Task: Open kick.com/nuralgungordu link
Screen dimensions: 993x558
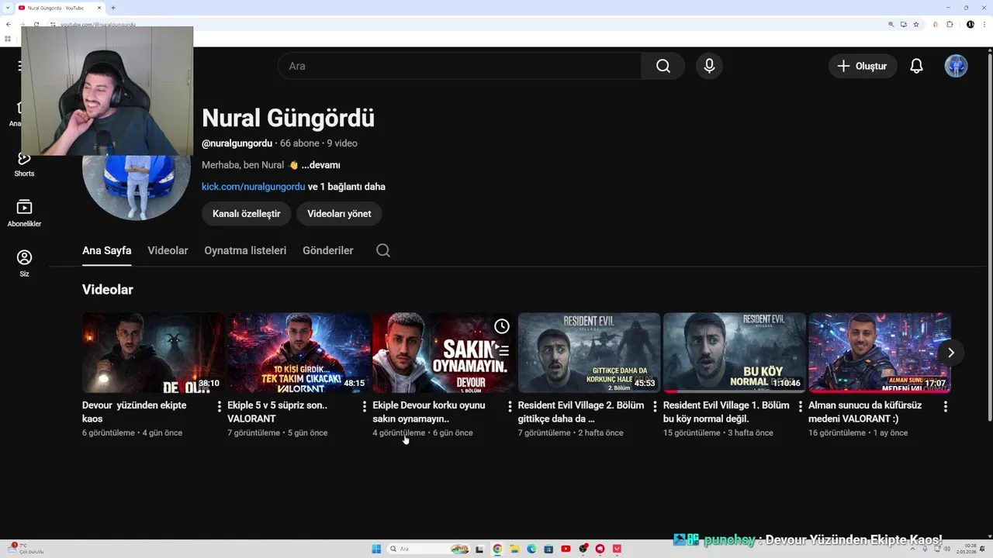Action: tap(253, 187)
